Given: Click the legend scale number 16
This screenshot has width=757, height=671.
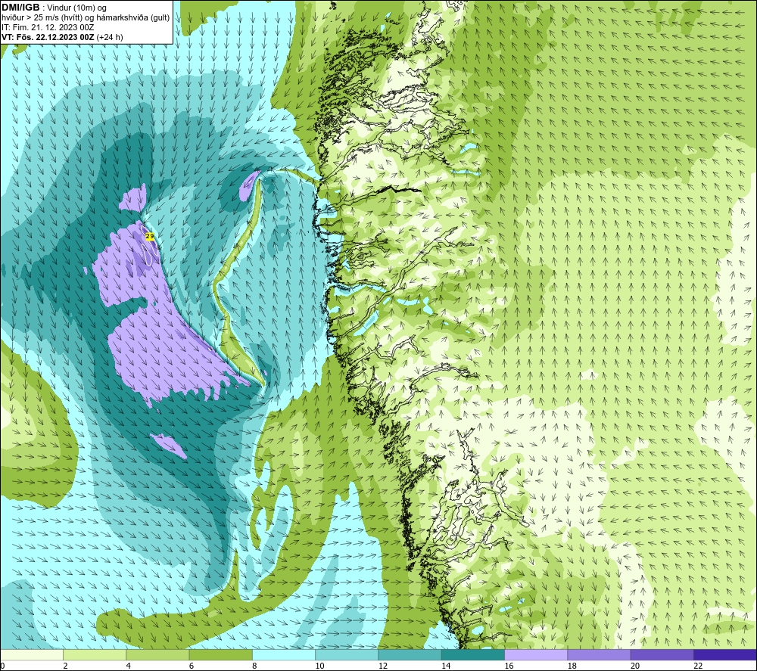Looking at the screenshot, I should 509,666.
